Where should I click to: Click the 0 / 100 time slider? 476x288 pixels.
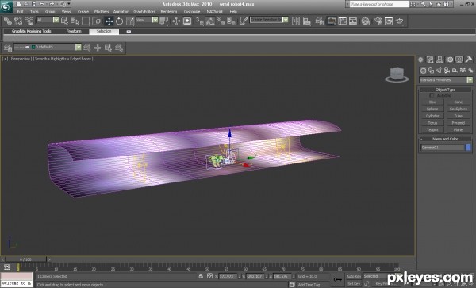tap(26, 259)
